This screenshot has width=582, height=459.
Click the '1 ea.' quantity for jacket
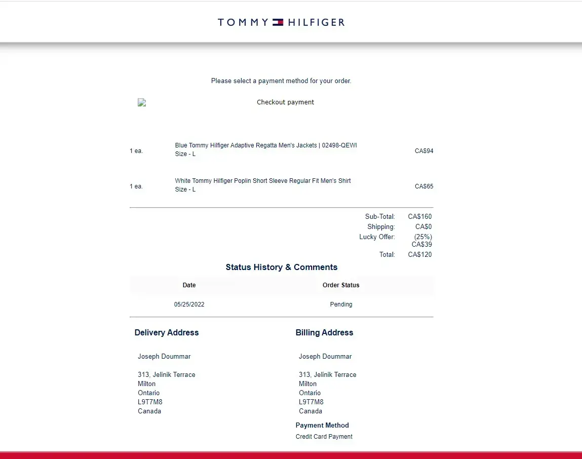tap(136, 151)
